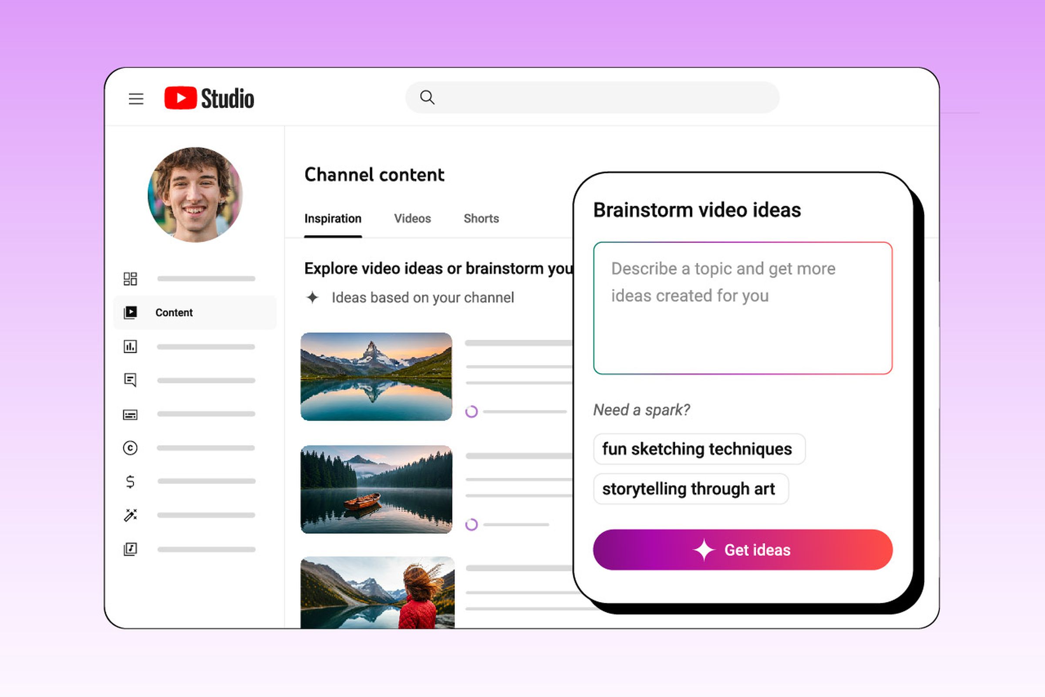This screenshot has height=697, width=1045.
Task: Open the Dashboard sidebar icon
Action: point(130,279)
